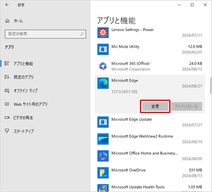This screenshot has height=192, width=212.
Task: Select Lenovo Settings - Power entry
Action: click(150, 33)
